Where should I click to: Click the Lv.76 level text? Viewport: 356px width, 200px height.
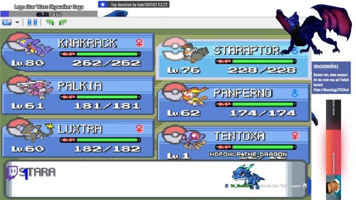point(184,70)
